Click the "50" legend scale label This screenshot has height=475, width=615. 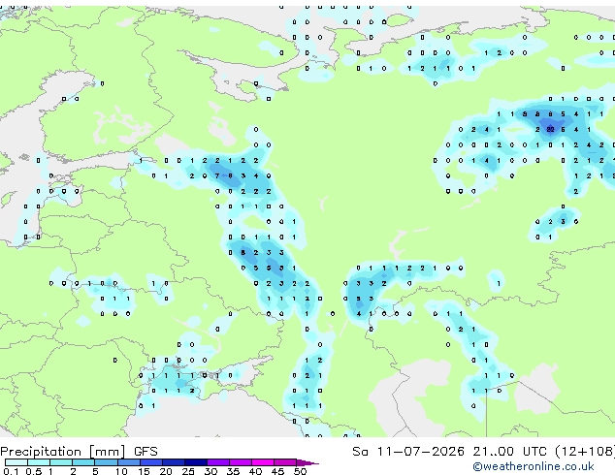(301, 471)
